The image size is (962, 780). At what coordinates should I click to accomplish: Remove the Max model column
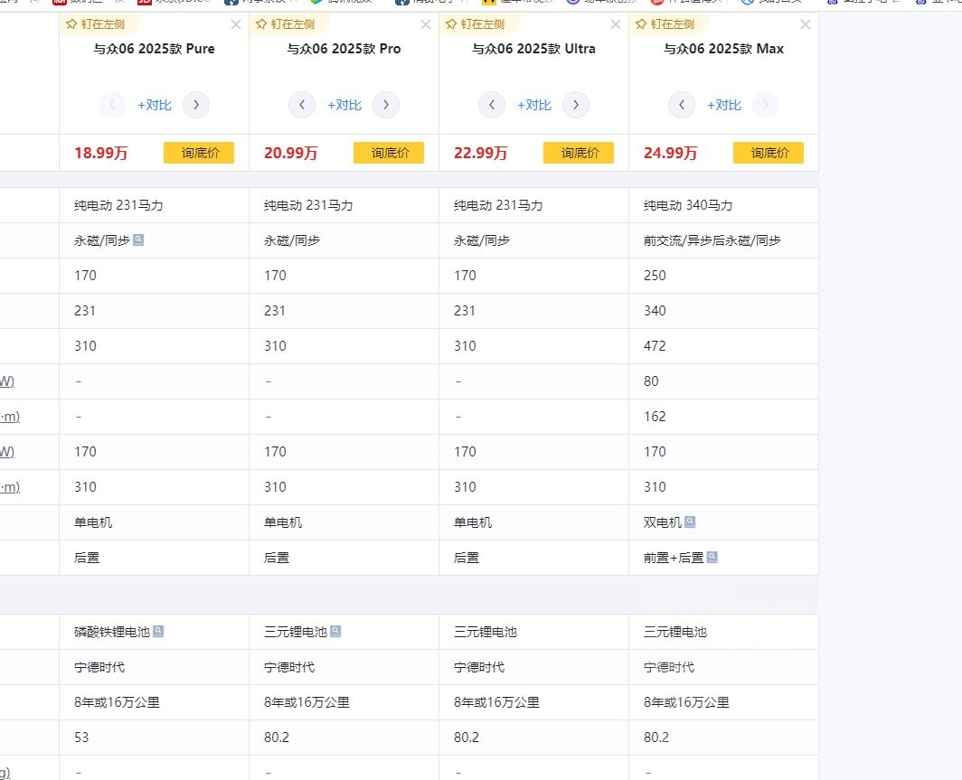806,24
